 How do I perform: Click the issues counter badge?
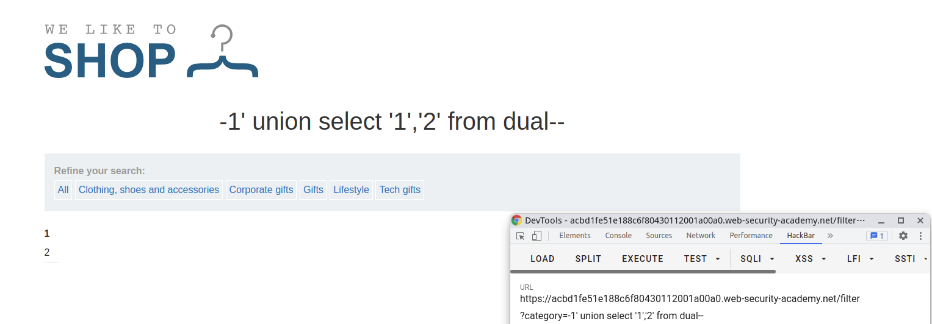[x=876, y=236]
